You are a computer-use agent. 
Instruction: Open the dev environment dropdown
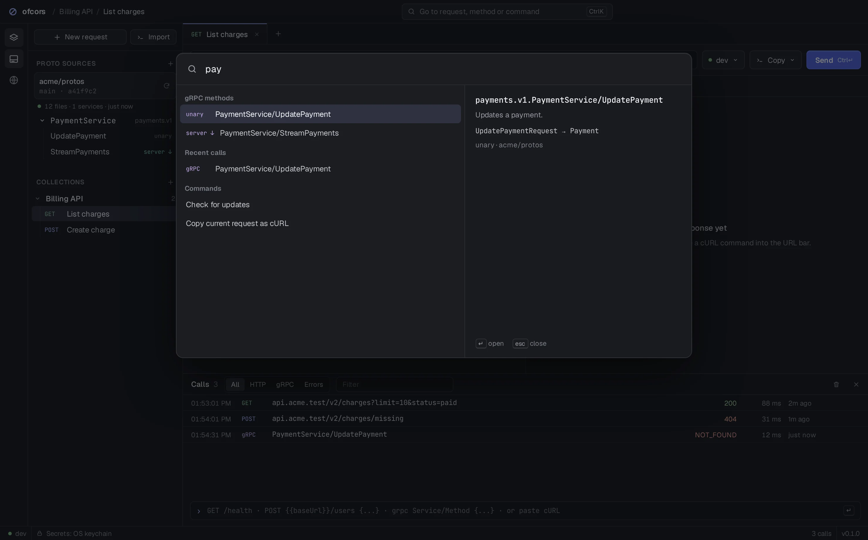click(x=723, y=60)
